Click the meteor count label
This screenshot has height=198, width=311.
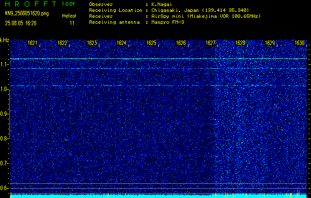point(69,16)
